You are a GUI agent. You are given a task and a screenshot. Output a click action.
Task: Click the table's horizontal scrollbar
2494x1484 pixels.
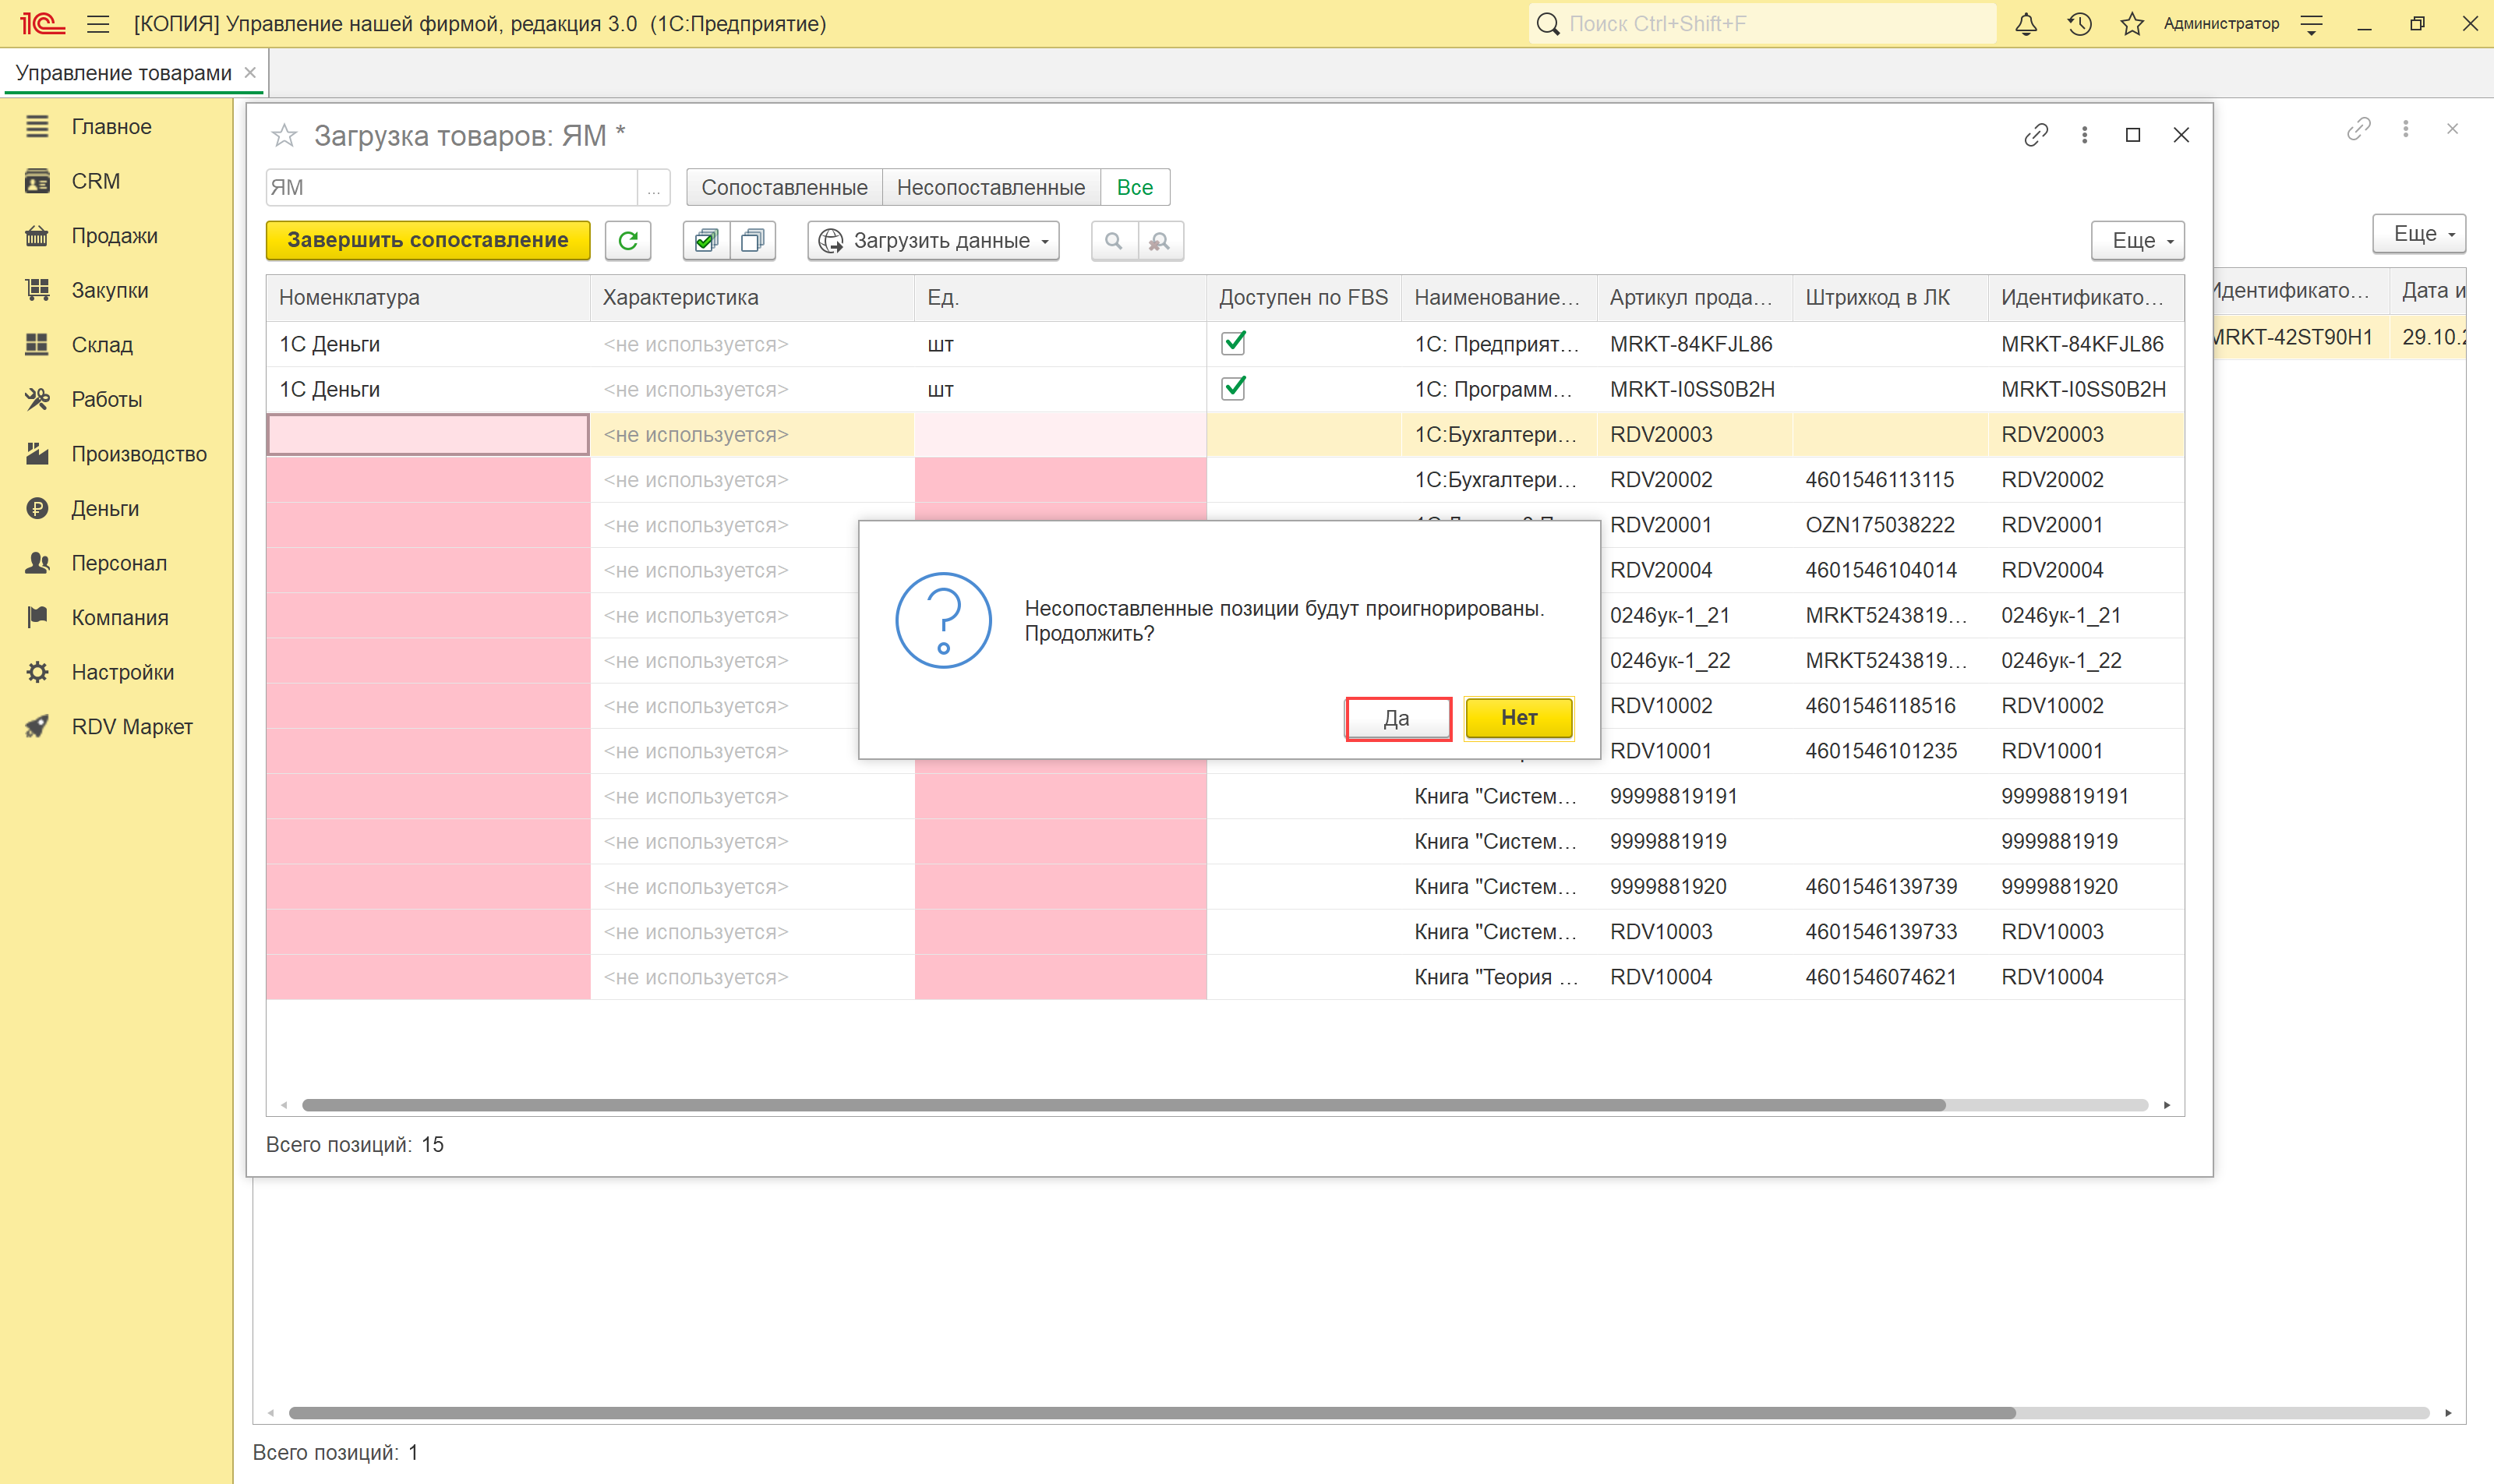[1122, 1105]
